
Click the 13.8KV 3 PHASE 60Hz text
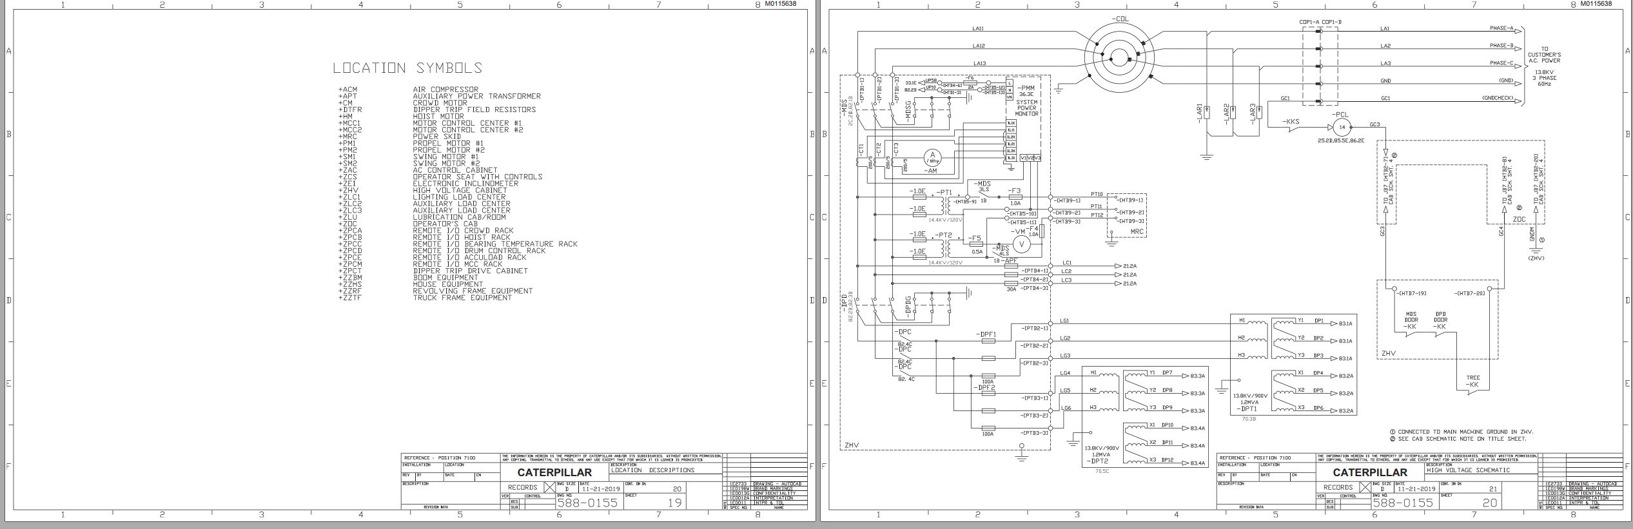click(1544, 78)
